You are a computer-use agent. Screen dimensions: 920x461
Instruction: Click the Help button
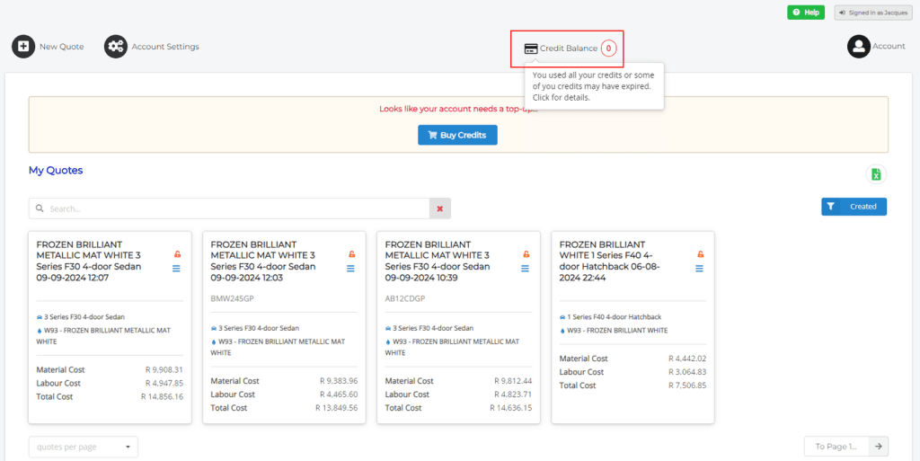[x=806, y=13]
